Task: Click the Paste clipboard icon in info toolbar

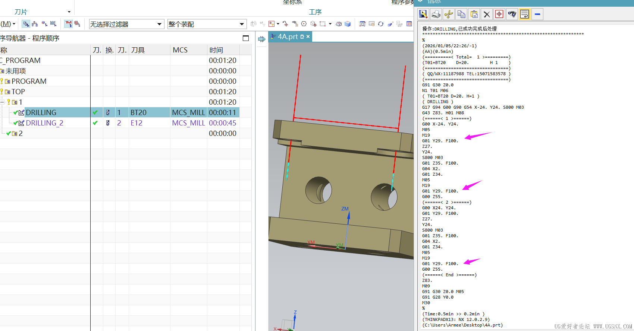Action: tap(474, 14)
